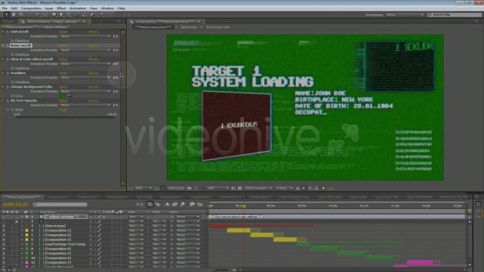Viewport: 484px width, 272px height.
Task: Click the Draft 3D icon in timeline
Action: (x=157, y=204)
